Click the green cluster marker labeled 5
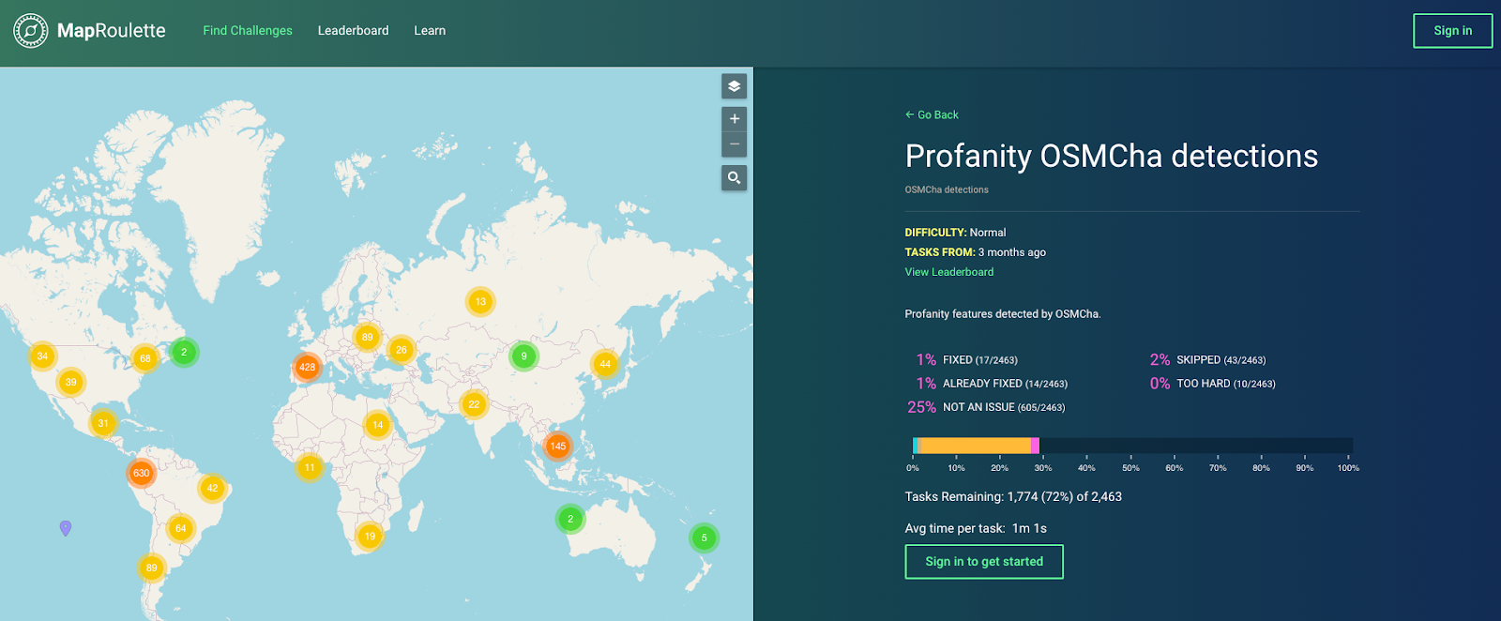 click(704, 538)
